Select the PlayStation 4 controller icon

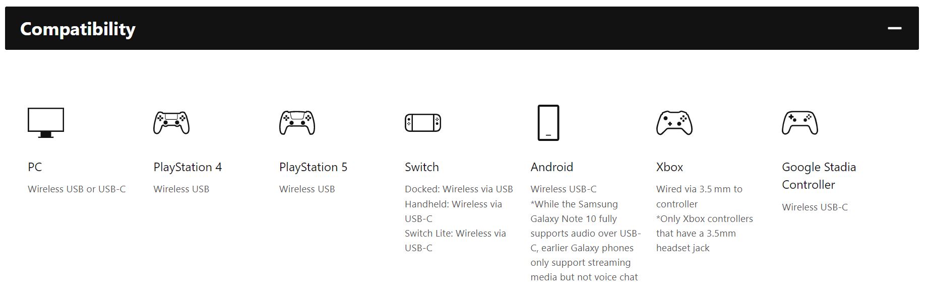(x=171, y=123)
